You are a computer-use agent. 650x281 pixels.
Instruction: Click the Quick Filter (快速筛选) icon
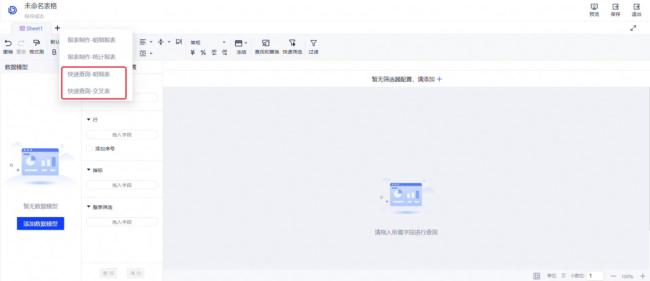coord(292,43)
